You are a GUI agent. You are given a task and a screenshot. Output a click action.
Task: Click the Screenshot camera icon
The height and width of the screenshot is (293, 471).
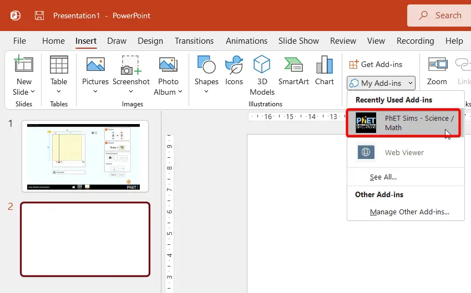(x=131, y=65)
